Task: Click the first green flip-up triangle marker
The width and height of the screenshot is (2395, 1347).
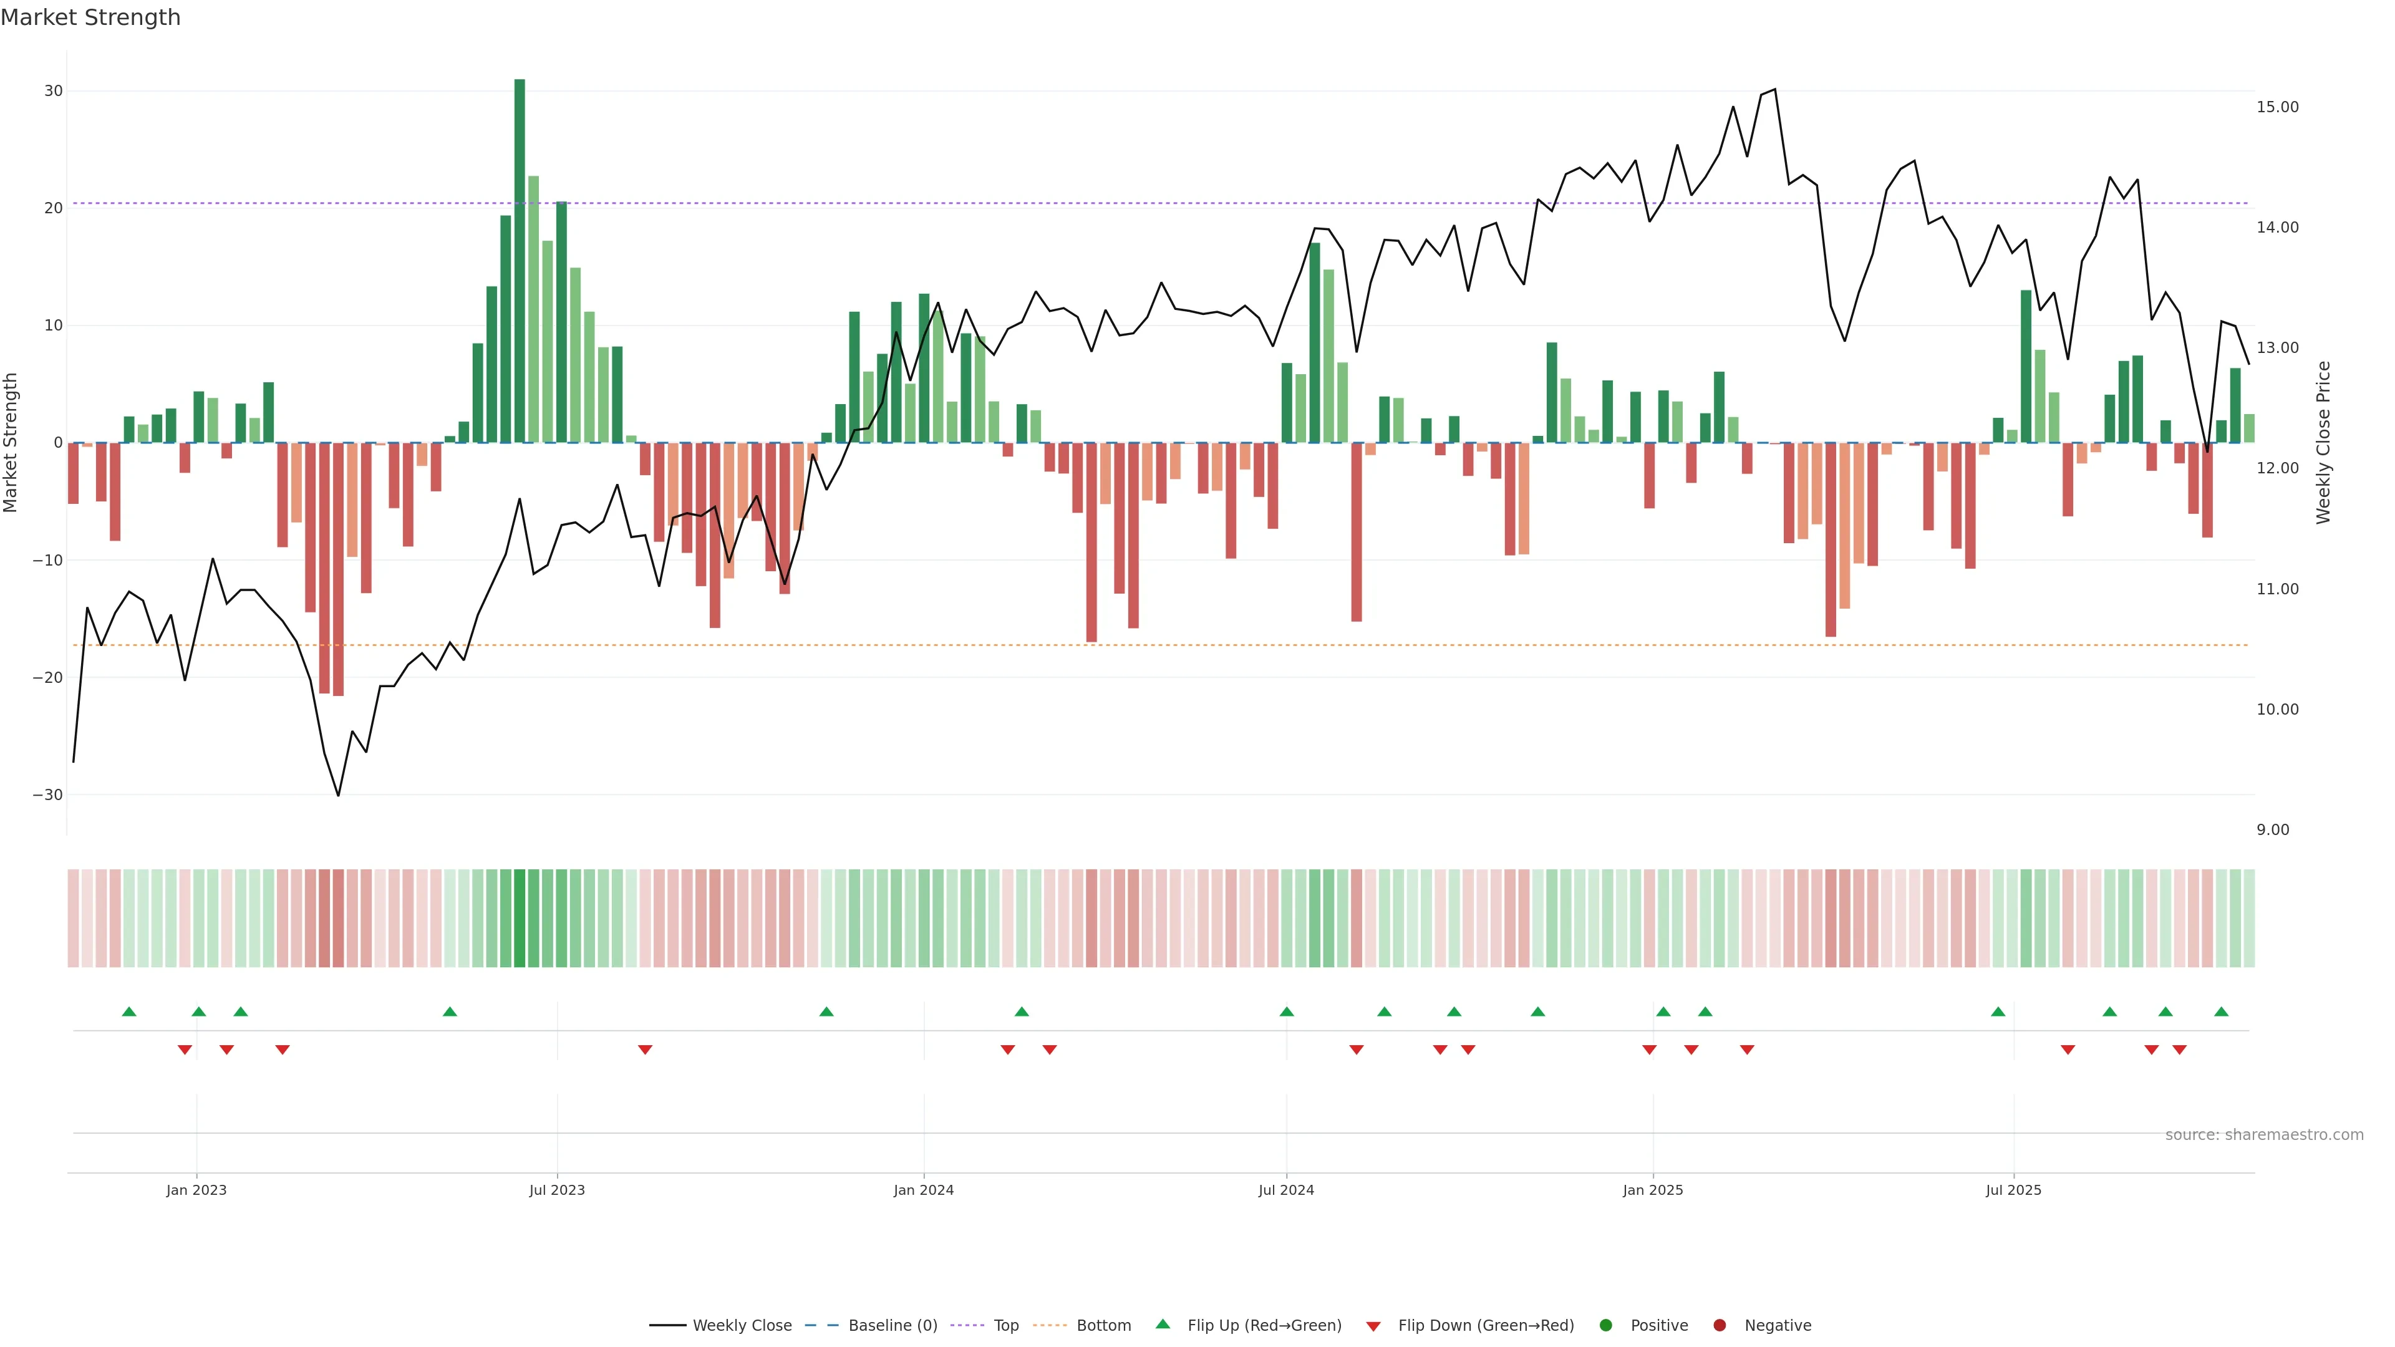Action: [129, 1011]
